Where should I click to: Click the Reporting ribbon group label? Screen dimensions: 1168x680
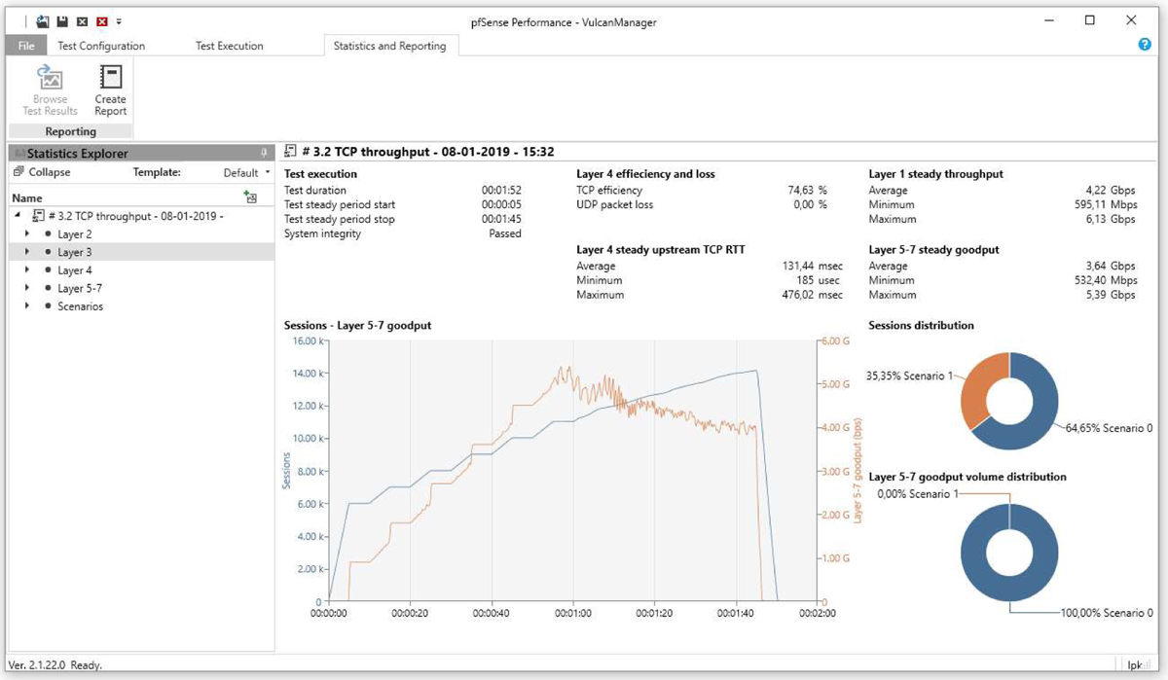[x=70, y=131]
